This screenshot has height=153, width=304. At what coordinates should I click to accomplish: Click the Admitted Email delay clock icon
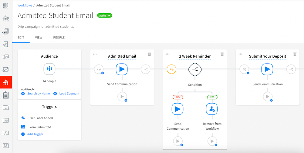coord(99,69)
